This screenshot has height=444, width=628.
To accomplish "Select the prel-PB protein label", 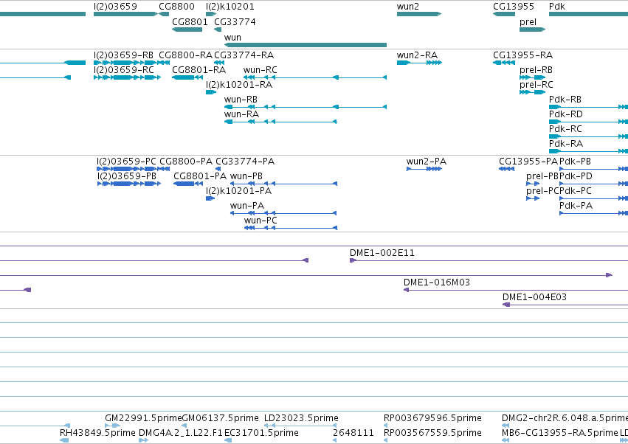I will [542, 176].
